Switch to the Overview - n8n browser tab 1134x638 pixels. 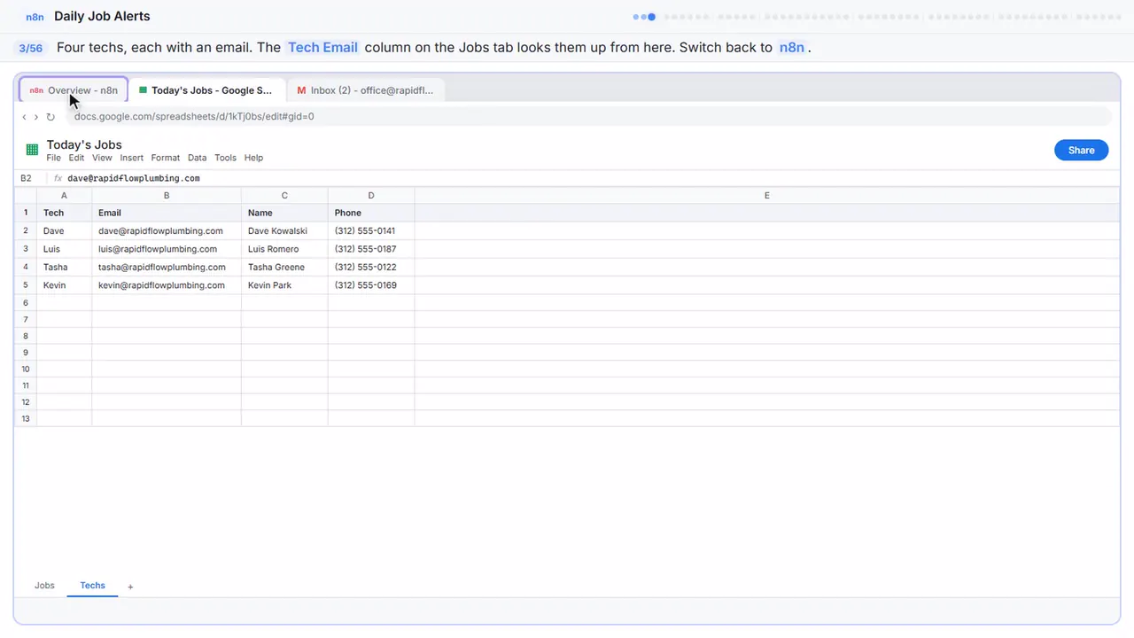74,90
